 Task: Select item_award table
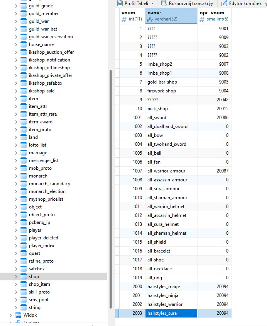(x=41, y=122)
